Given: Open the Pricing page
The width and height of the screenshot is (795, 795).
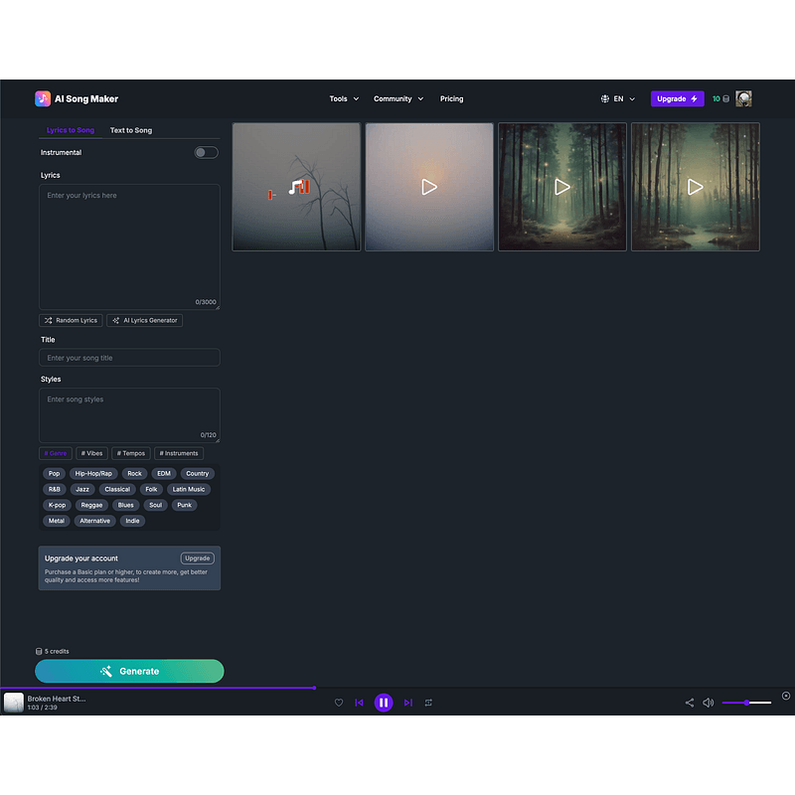Looking at the screenshot, I should point(451,98).
